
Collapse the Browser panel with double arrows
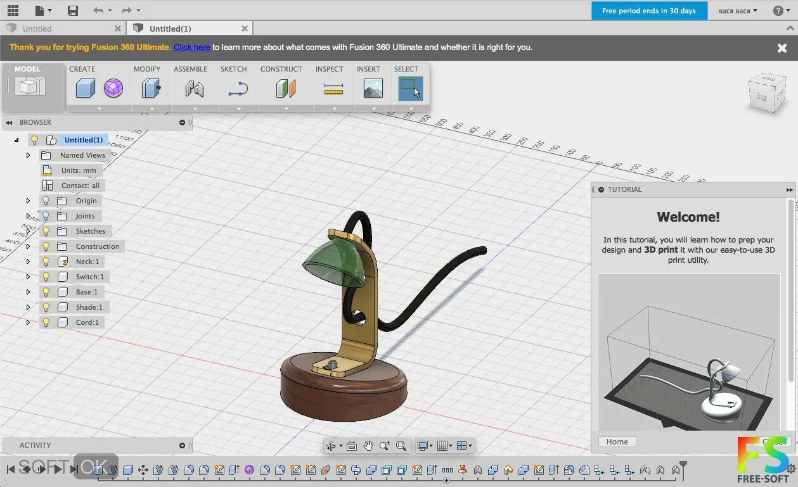click(10, 122)
